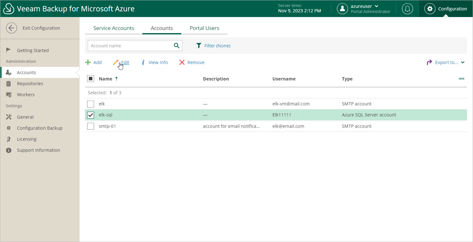The image size is (473, 242).
Task: Click the General settings tools icon
Action: [9, 117]
